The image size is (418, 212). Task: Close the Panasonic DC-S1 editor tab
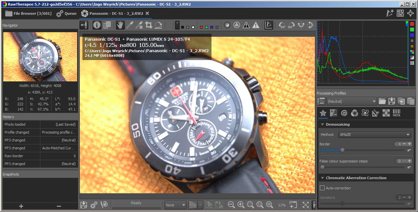click(147, 13)
